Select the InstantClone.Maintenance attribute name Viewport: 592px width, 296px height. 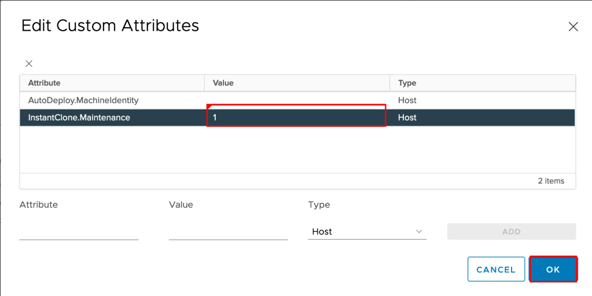[x=79, y=118]
